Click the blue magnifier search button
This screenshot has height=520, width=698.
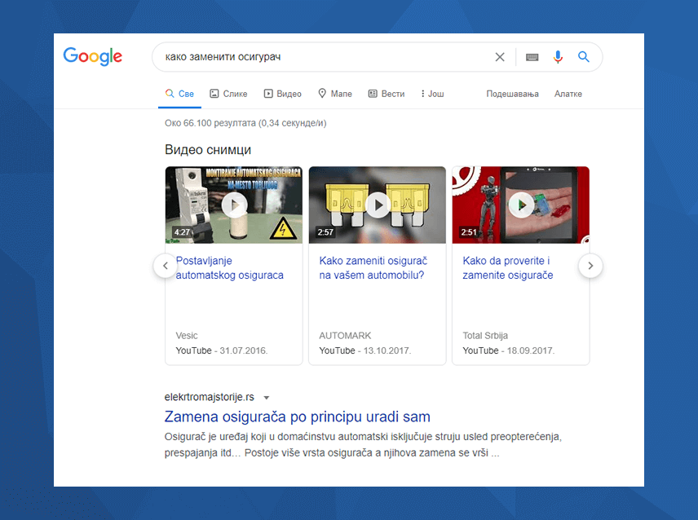pyautogui.click(x=584, y=57)
